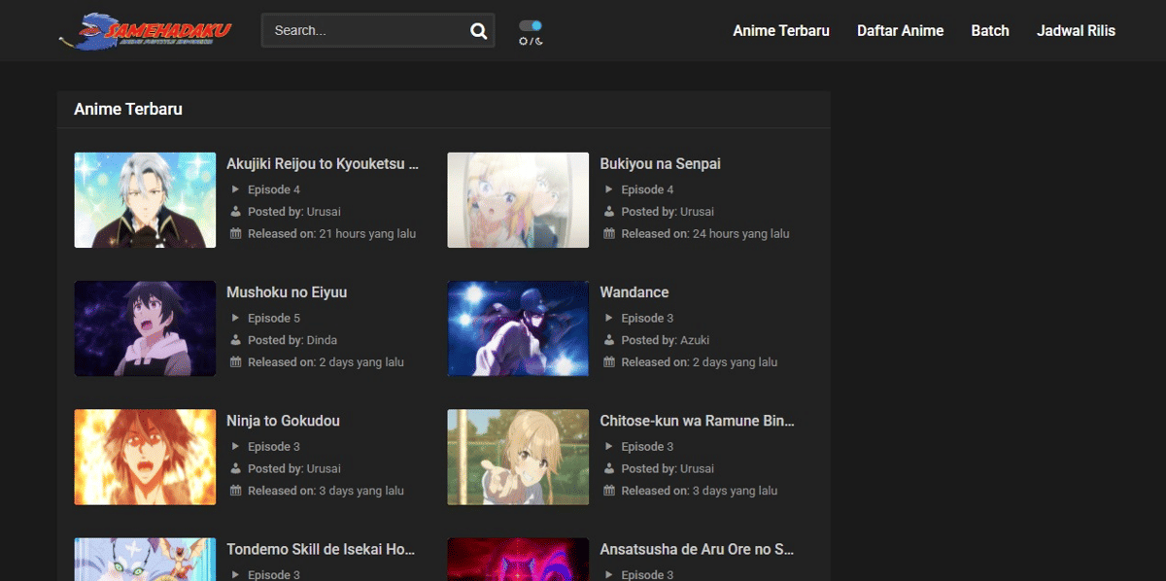This screenshot has width=1166, height=581.
Task: View the Jadwal Rilis schedule
Action: [1076, 31]
